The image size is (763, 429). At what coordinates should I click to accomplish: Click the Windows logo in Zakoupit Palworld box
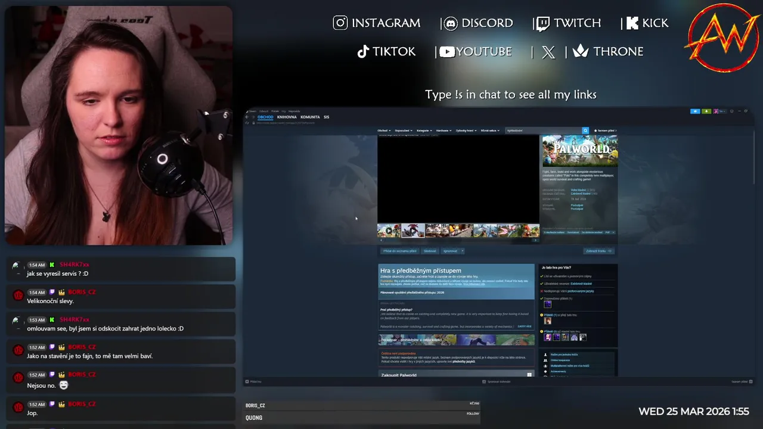(529, 375)
